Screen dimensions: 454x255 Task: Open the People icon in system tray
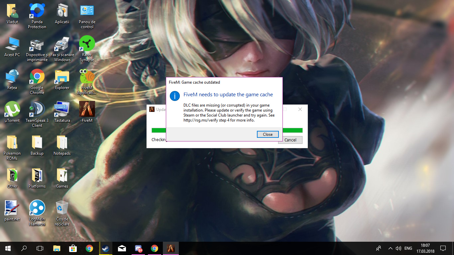(379, 248)
